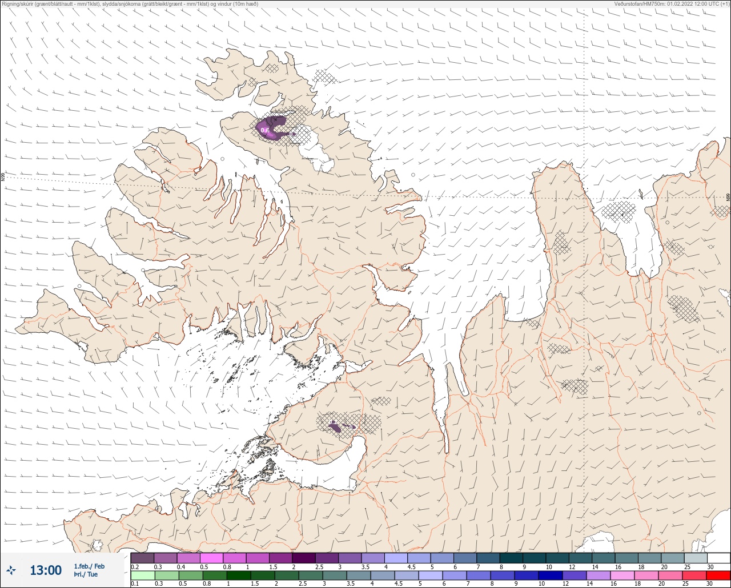Pick the top-row 0.5 bright pink swatch
This screenshot has width=731, height=588.
(211, 558)
